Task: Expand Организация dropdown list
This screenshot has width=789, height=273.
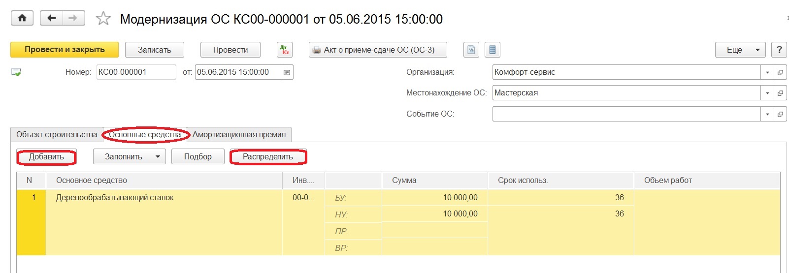Action: 767,72
